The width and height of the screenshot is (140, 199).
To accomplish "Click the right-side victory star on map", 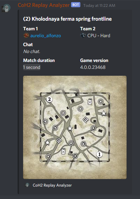I will coord(104,113).
